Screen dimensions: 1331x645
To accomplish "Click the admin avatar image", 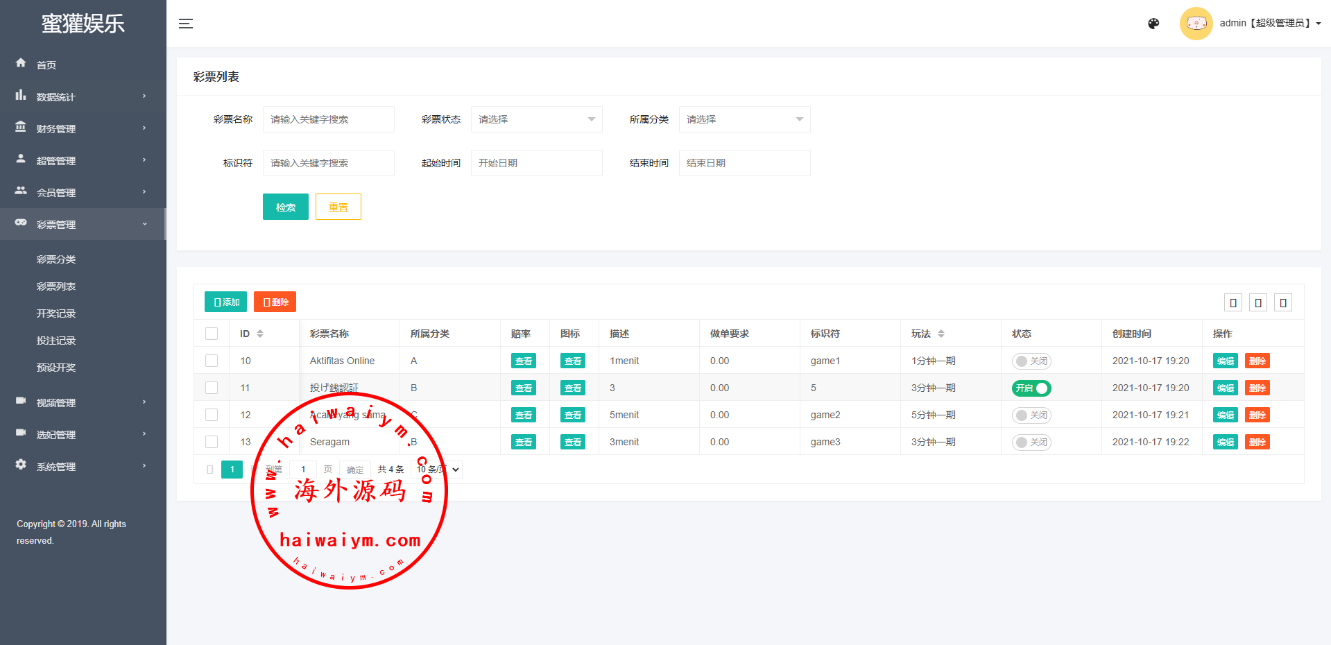I will click(x=1196, y=24).
